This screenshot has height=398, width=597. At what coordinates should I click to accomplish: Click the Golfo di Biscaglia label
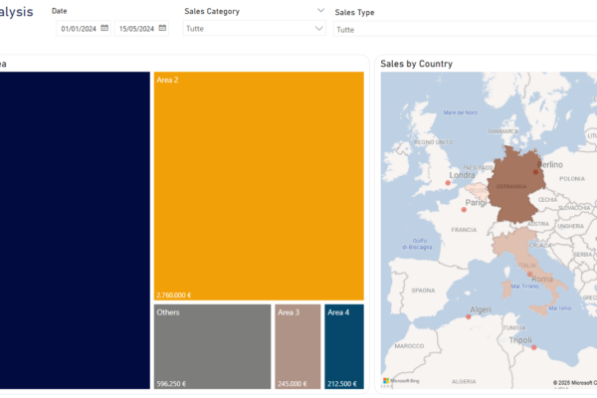(x=417, y=244)
